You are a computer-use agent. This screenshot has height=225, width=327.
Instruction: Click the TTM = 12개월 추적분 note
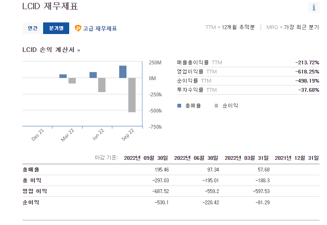pos(230,27)
